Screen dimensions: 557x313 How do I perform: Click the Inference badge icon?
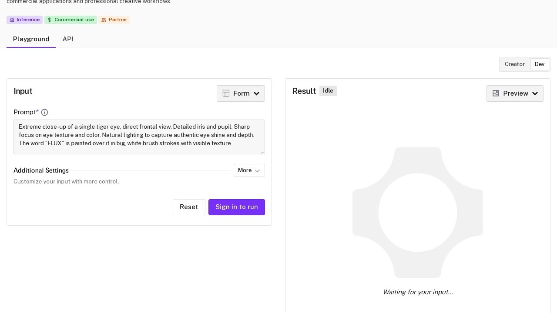pos(12,20)
